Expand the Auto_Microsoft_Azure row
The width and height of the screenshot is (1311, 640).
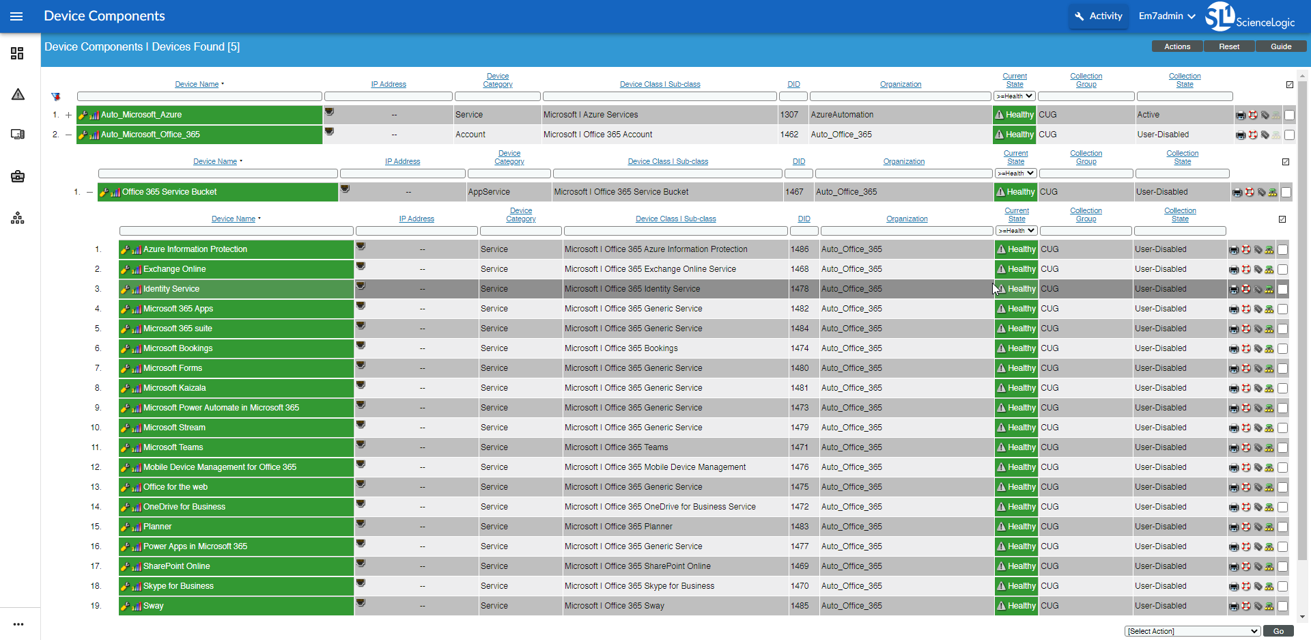(68, 115)
